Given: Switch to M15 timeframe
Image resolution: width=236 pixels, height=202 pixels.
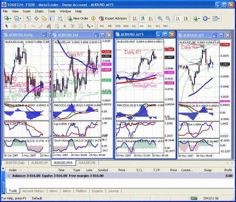Looking at the screenshot, I should (x=118, y=26).
